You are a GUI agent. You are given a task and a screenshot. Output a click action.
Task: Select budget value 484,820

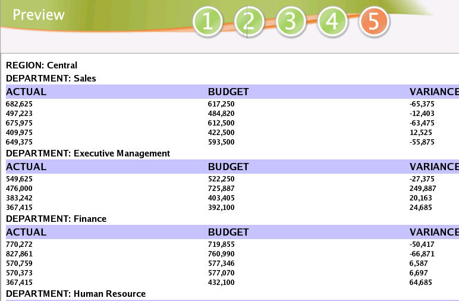[x=221, y=114]
